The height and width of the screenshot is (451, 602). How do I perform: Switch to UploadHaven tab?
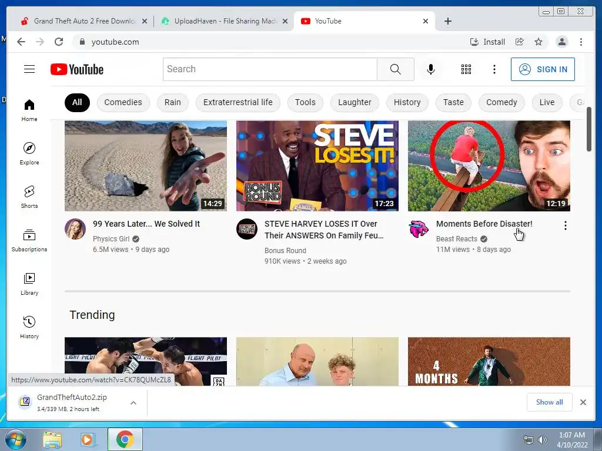[225, 21]
